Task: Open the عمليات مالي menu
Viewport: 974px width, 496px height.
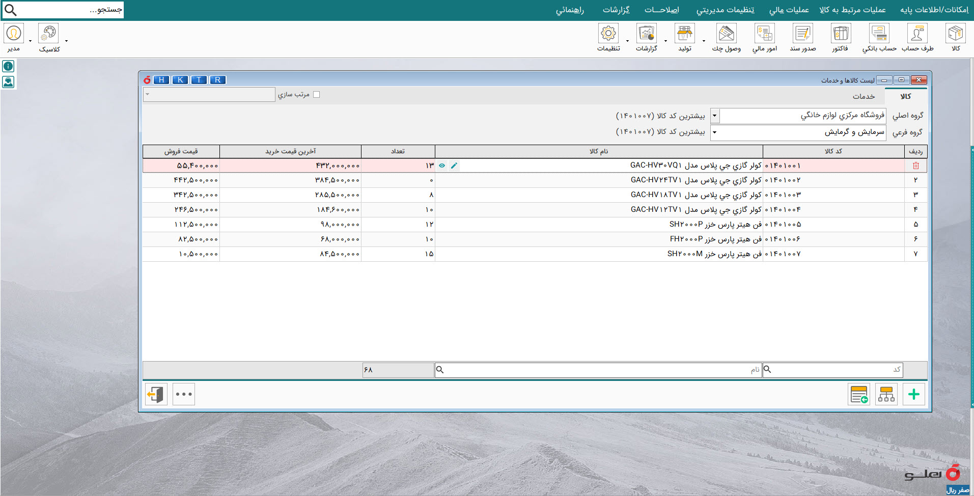Action: pos(789,10)
